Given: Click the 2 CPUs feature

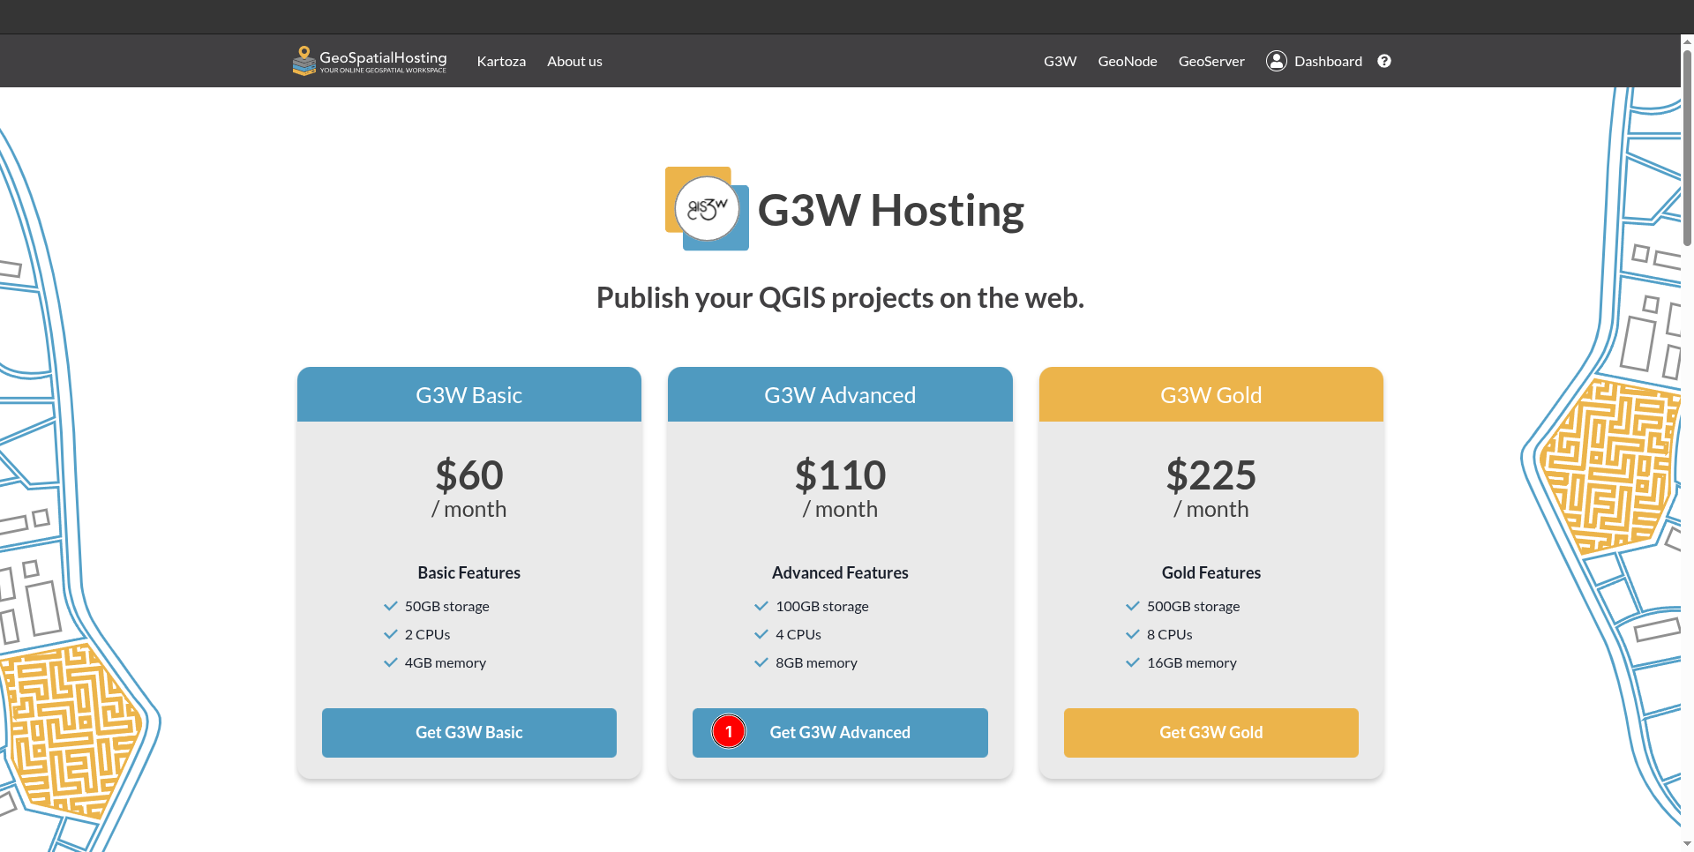Looking at the screenshot, I should 427,634.
